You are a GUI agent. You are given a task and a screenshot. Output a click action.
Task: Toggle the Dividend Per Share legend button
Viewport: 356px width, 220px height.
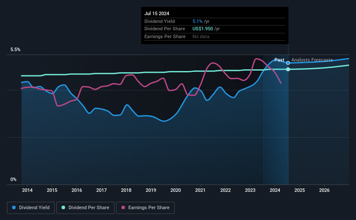click(x=85, y=208)
